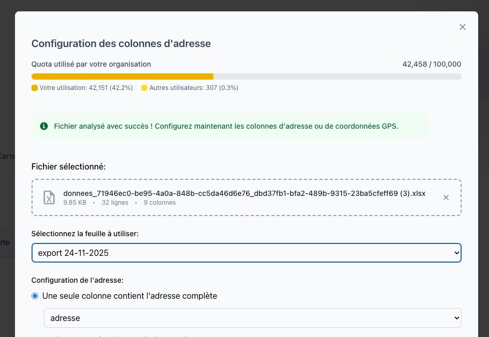Close the address column configuration dialog

(463, 27)
